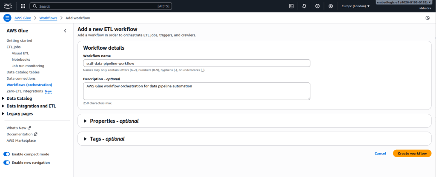Open the Europe (London) region dropdown

point(356,6)
